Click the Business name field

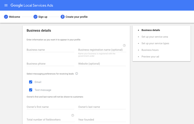click(50, 50)
